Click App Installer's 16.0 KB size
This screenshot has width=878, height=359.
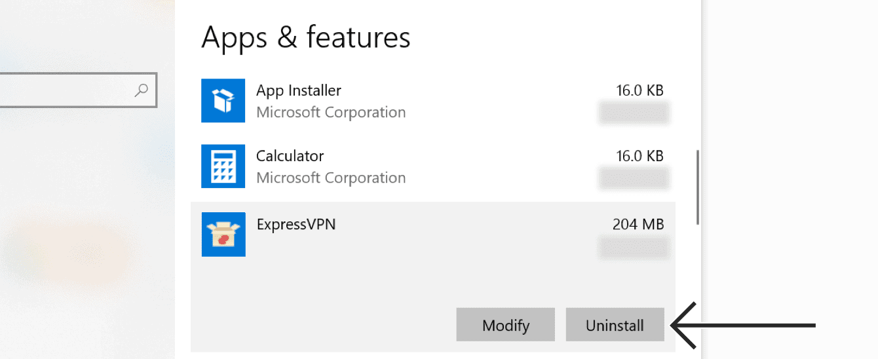pyautogui.click(x=639, y=90)
